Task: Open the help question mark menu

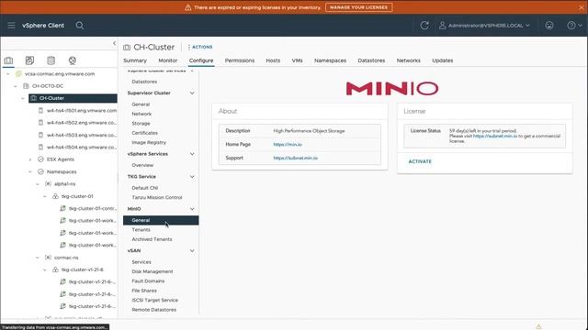Action: coord(574,26)
